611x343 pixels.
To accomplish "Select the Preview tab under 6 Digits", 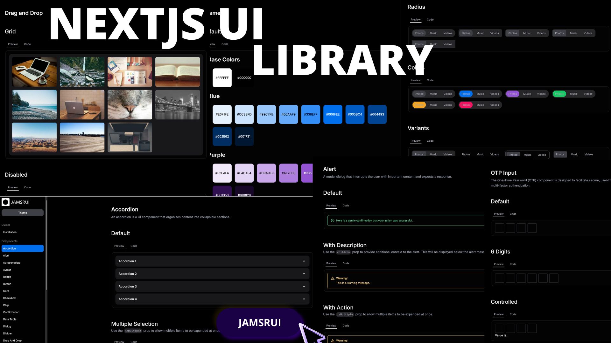I will (x=499, y=264).
